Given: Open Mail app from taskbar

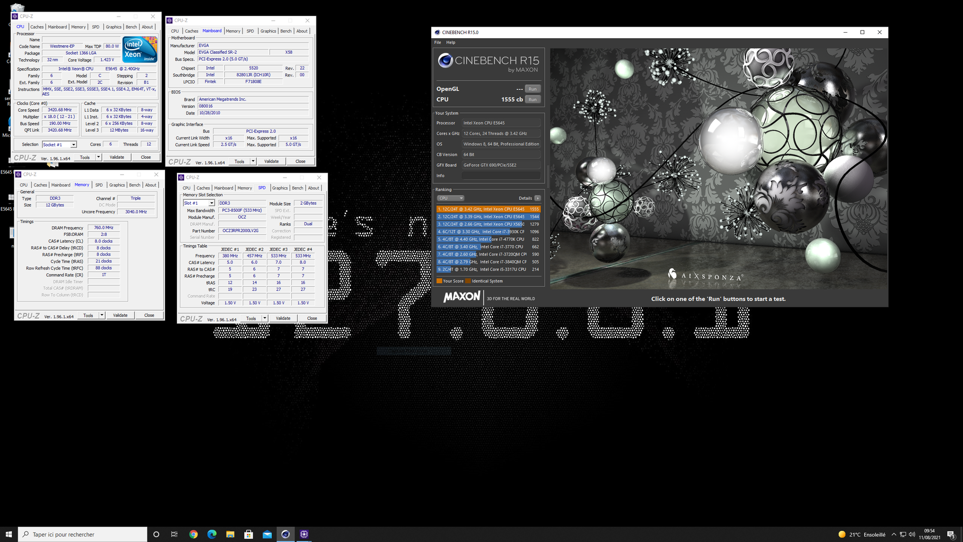Looking at the screenshot, I should 267,534.
